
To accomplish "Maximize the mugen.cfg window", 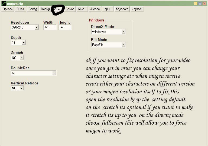I will (x=200, y=3).
